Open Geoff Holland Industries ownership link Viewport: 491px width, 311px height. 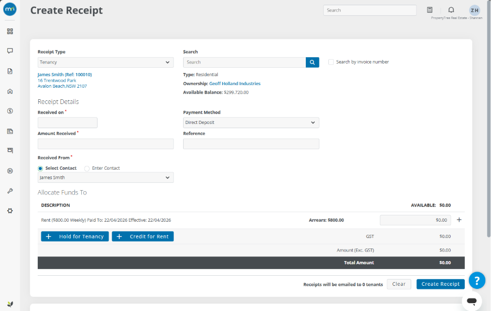coord(235,84)
